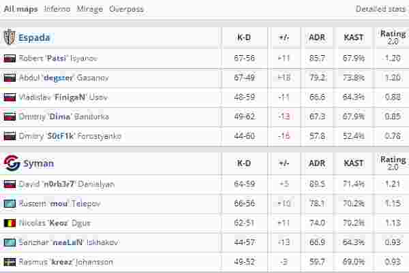The width and height of the screenshot is (409, 273).
Task: Click the flag next to neaLaN Iskhakov
Action: [10, 242]
